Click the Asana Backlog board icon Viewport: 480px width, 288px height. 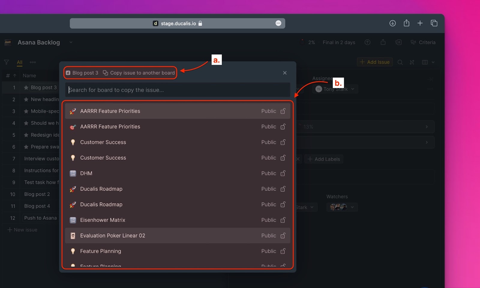pyautogui.click(x=8, y=43)
